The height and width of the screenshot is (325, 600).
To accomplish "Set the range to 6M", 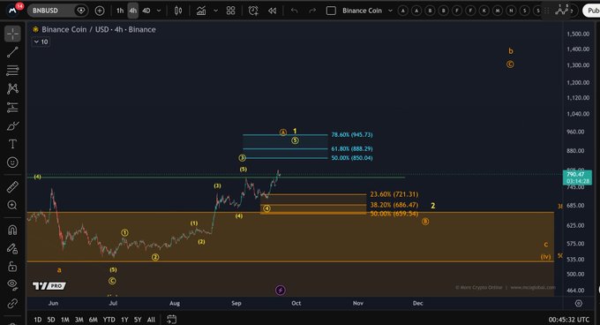I will [x=93, y=319].
